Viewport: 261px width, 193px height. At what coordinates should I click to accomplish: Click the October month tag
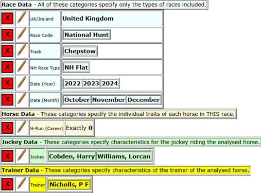77,100
